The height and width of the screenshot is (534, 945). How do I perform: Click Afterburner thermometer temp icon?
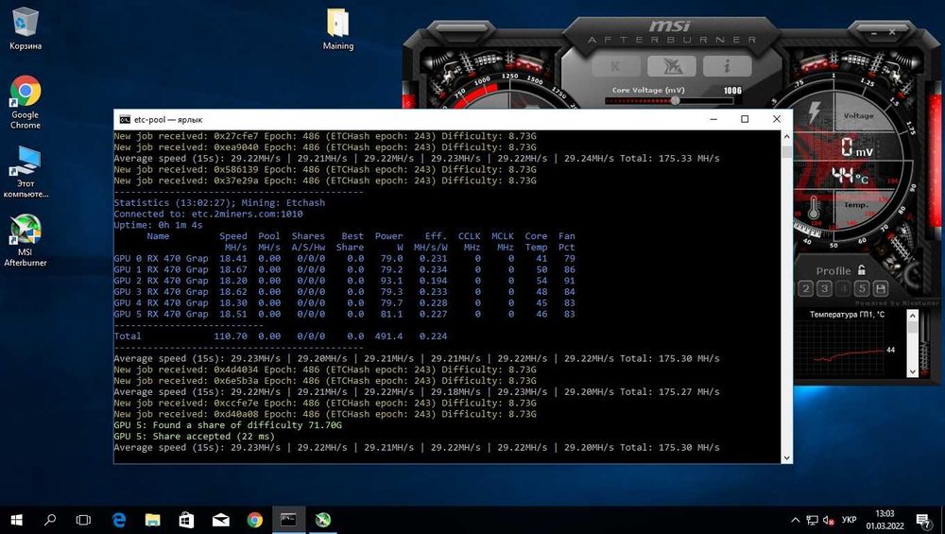point(814,207)
